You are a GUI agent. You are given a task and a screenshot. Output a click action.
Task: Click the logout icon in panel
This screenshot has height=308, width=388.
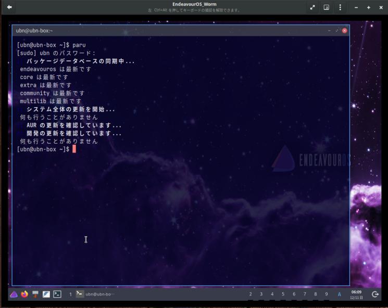pyautogui.click(x=375, y=294)
